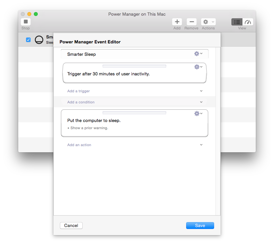274x242 pixels.
Task: Click the Power Manager Event Editor heading
Action: [90, 42]
